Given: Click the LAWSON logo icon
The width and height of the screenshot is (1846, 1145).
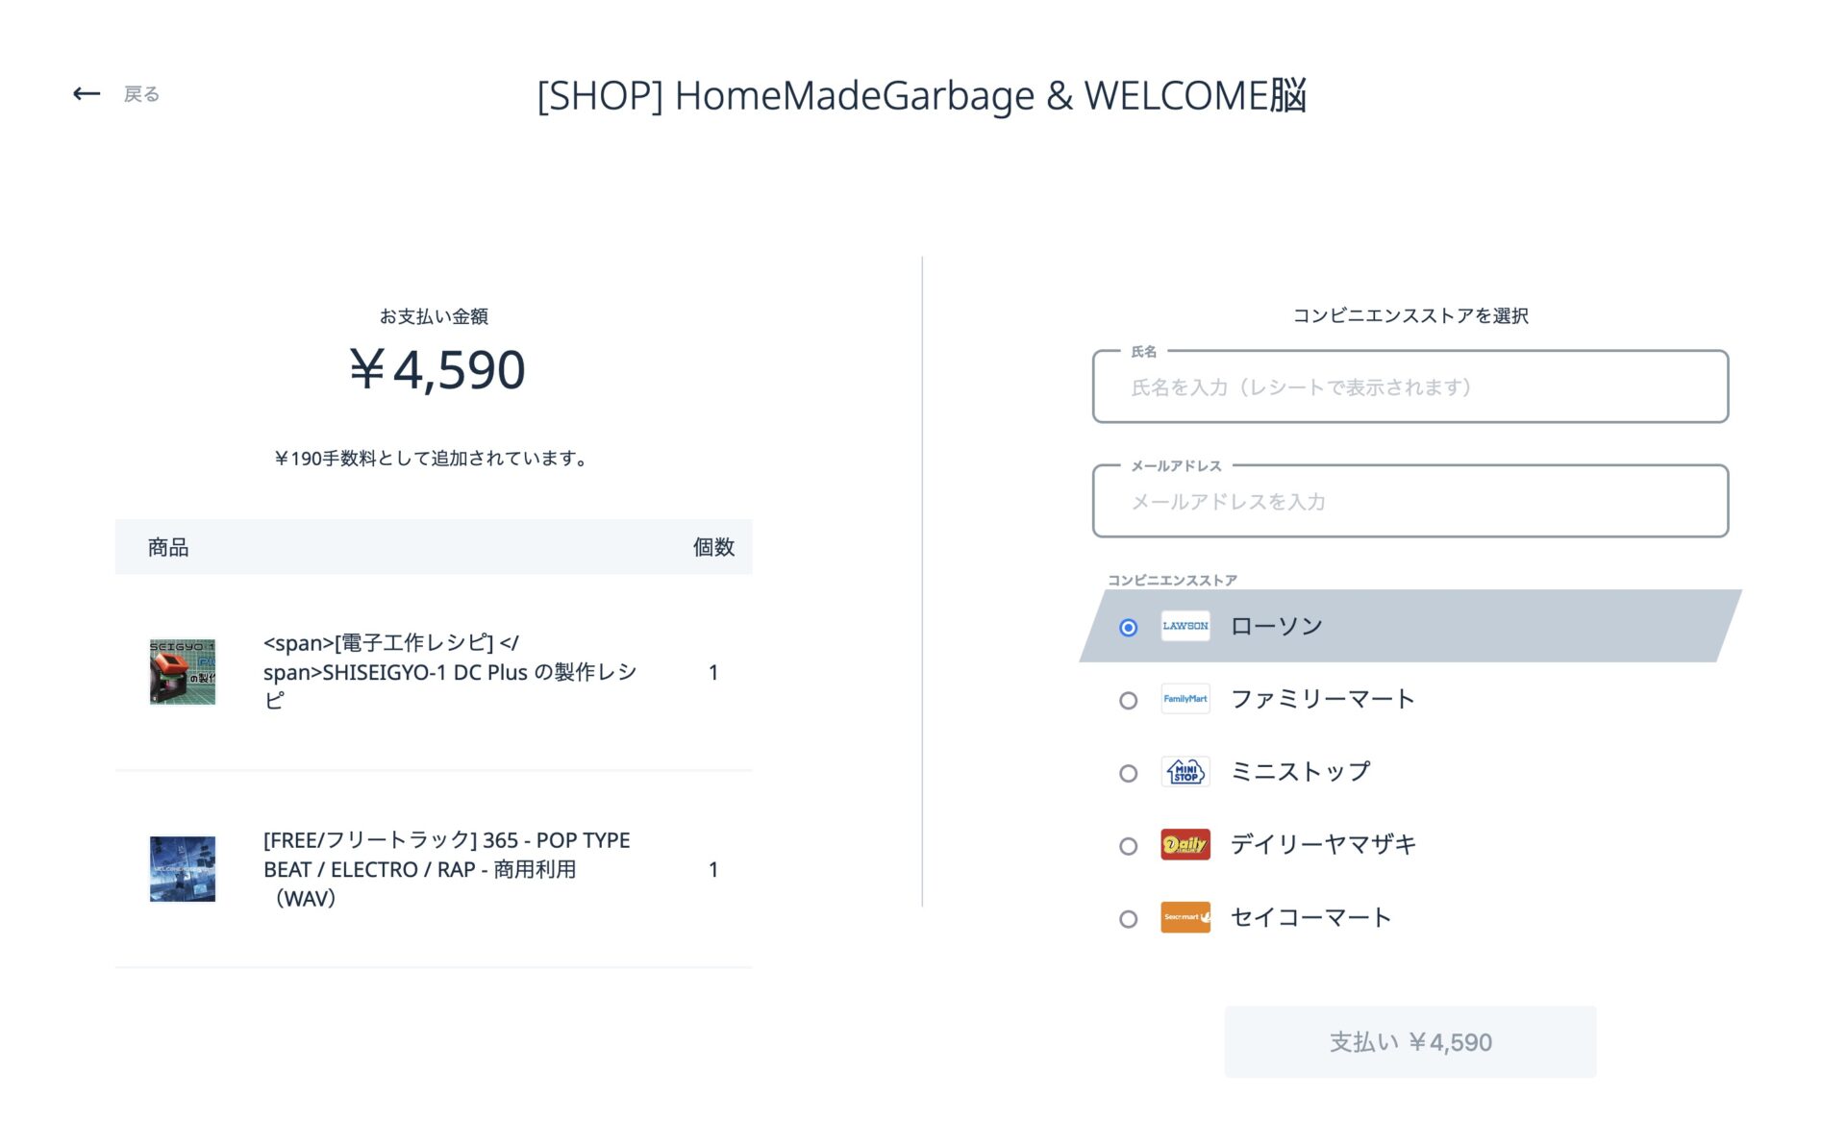Looking at the screenshot, I should click(1185, 626).
